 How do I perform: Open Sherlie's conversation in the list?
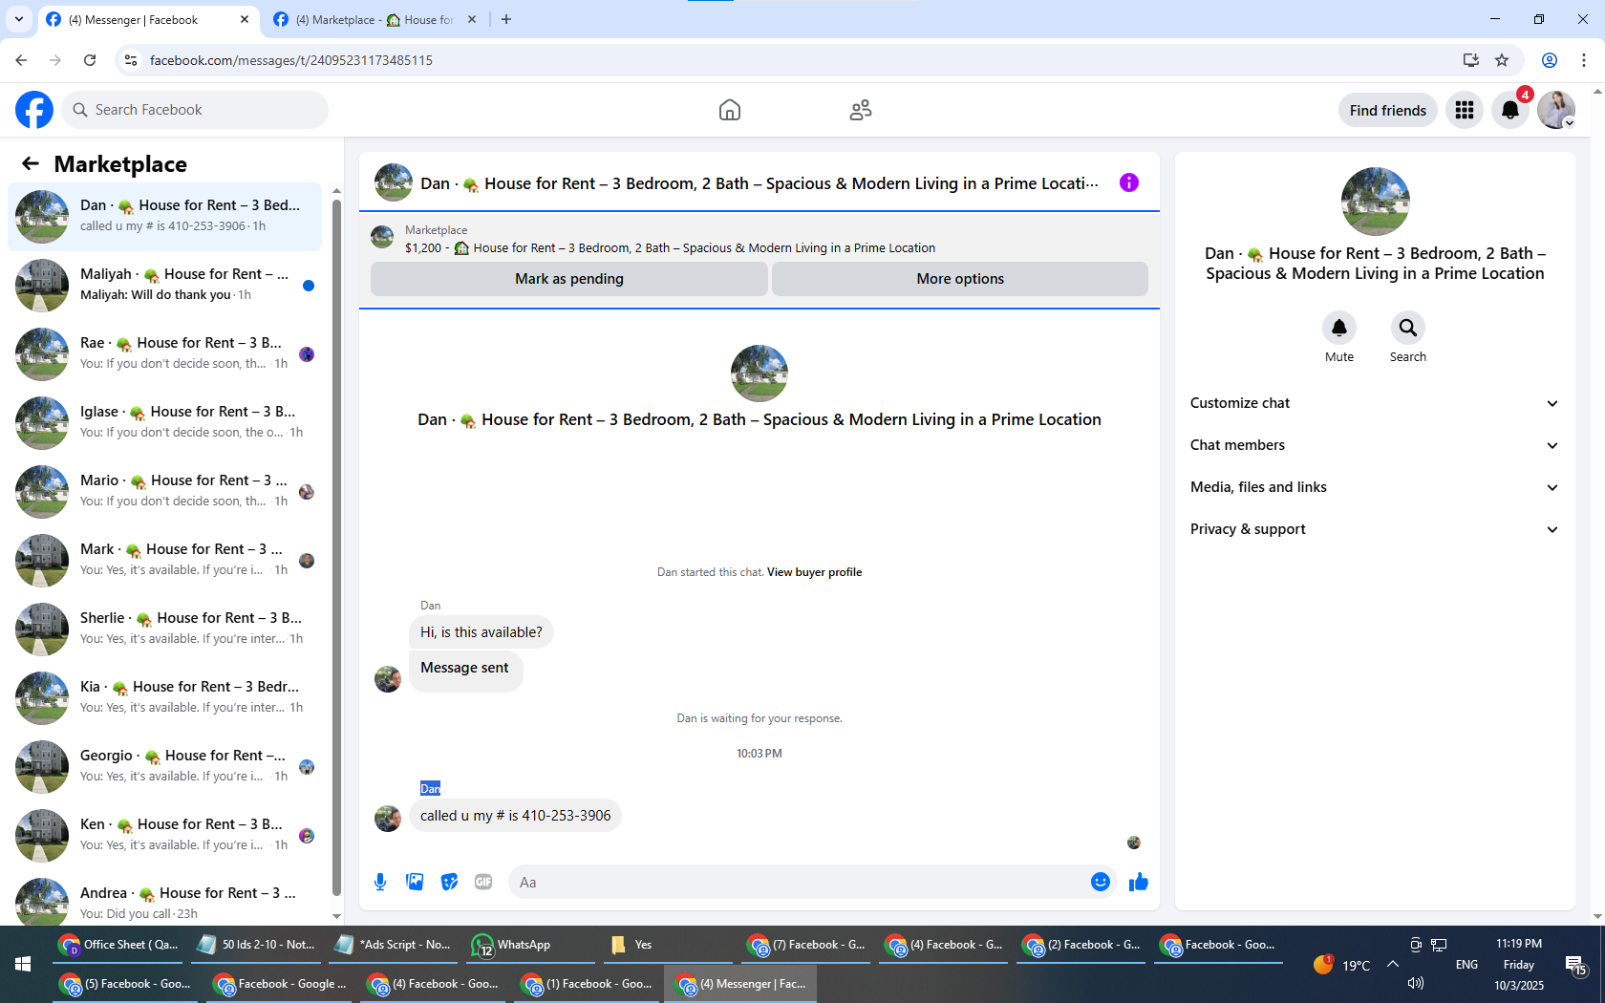click(x=165, y=630)
